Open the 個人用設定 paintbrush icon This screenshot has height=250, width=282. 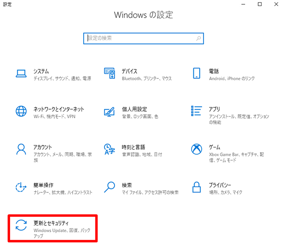[x=109, y=112]
